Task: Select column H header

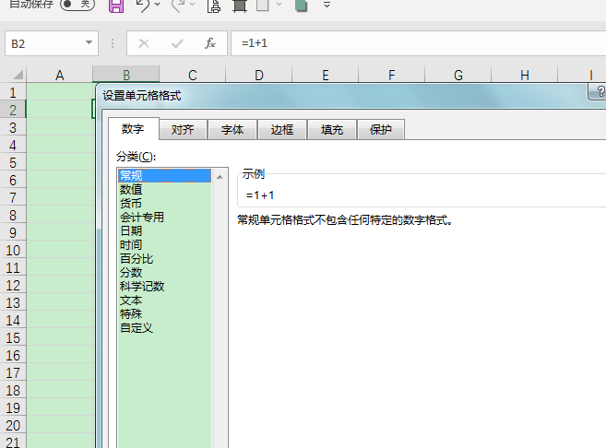Action: click(525, 75)
